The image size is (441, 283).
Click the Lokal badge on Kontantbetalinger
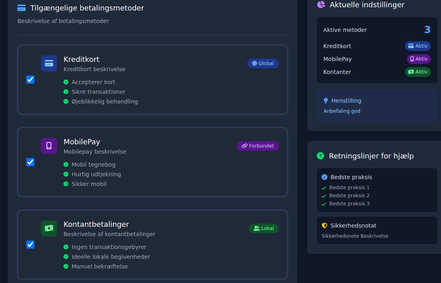pyautogui.click(x=264, y=228)
